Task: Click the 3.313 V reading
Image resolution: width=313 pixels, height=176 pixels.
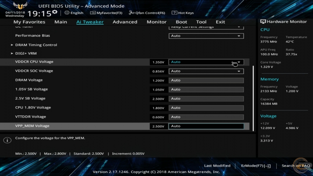Action: 267,141
